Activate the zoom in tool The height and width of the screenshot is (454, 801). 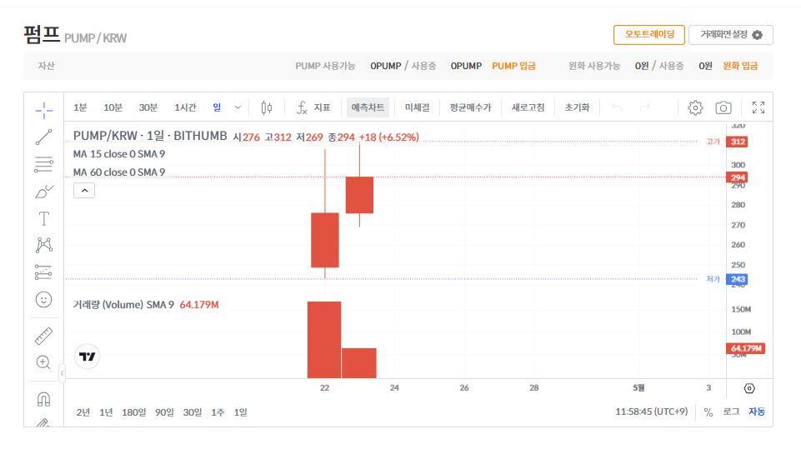pos(44,362)
